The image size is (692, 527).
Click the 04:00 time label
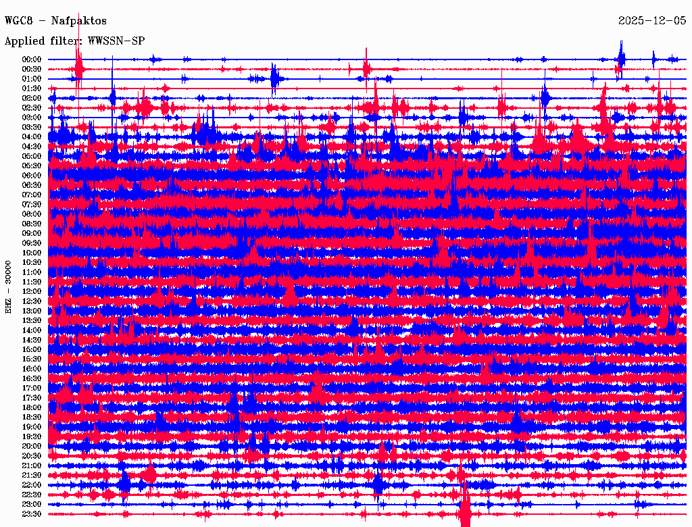click(x=32, y=136)
